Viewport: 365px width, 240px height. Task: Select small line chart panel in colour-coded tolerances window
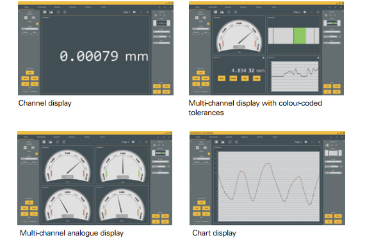coord(294,74)
